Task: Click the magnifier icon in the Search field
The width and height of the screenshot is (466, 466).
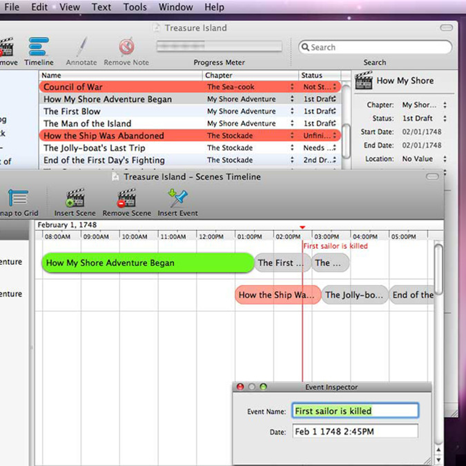Action: tap(305, 47)
